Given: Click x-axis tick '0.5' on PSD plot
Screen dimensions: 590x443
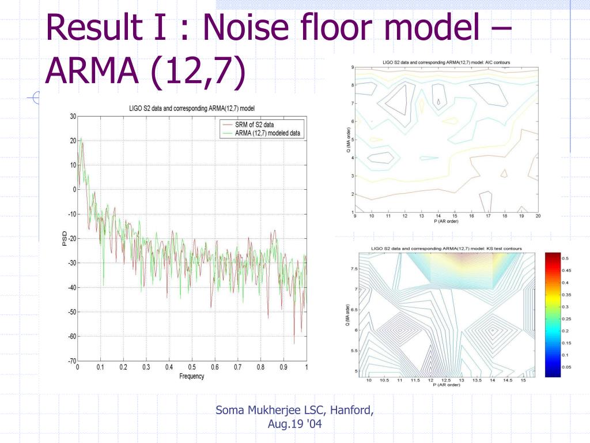Looking at the screenshot, I should point(192,367).
